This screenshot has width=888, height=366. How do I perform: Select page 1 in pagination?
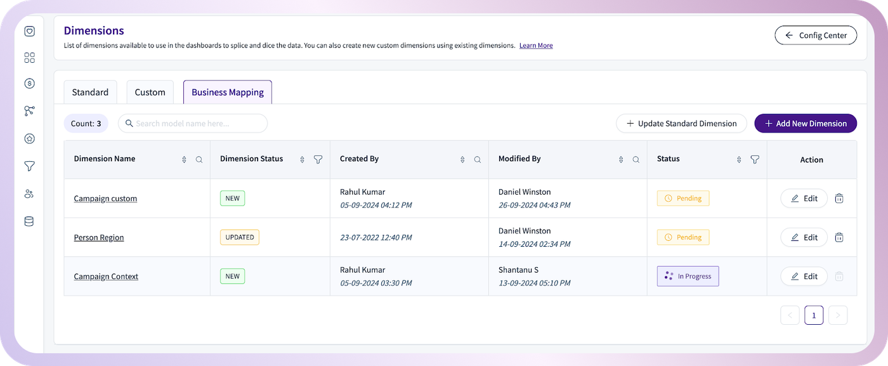coord(814,315)
